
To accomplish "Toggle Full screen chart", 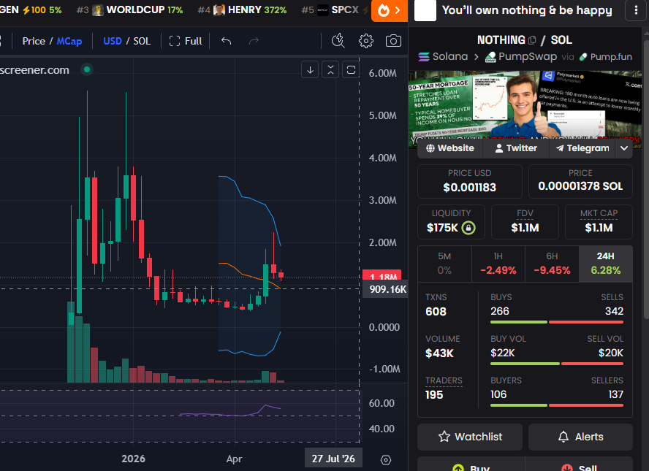I will 186,41.
